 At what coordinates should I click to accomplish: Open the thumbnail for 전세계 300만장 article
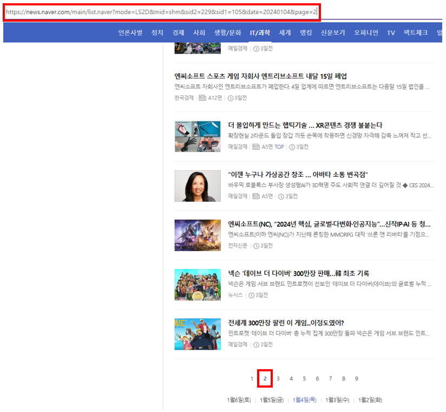[x=198, y=334]
